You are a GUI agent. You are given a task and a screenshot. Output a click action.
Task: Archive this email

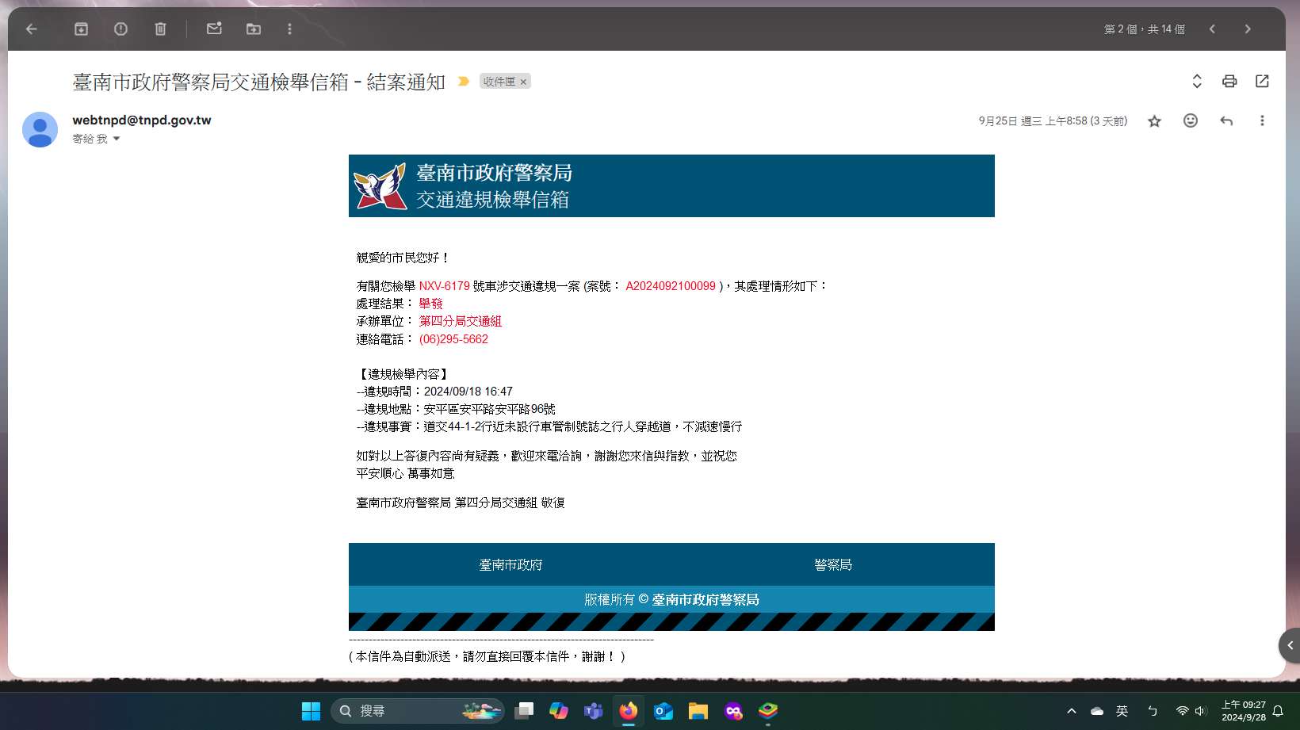(81, 29)
